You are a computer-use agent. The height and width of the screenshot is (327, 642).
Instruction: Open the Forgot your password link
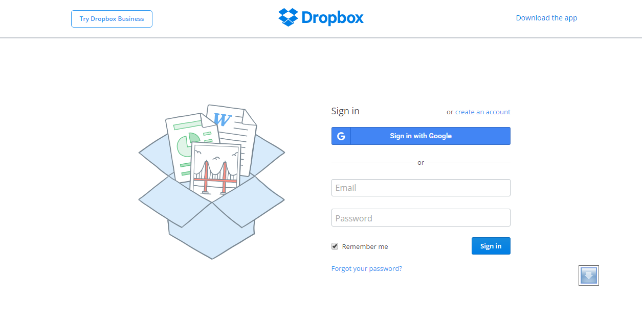(x=367, y=268)
